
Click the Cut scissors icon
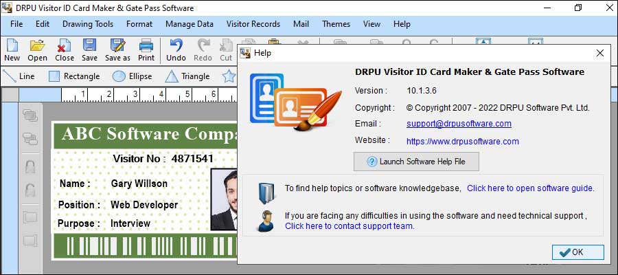coord(226,49)
